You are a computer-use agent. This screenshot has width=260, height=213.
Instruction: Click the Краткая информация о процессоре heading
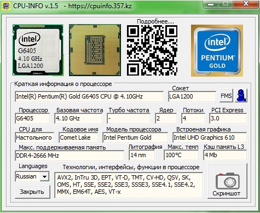pyautogui.click(x=63, y=84)
